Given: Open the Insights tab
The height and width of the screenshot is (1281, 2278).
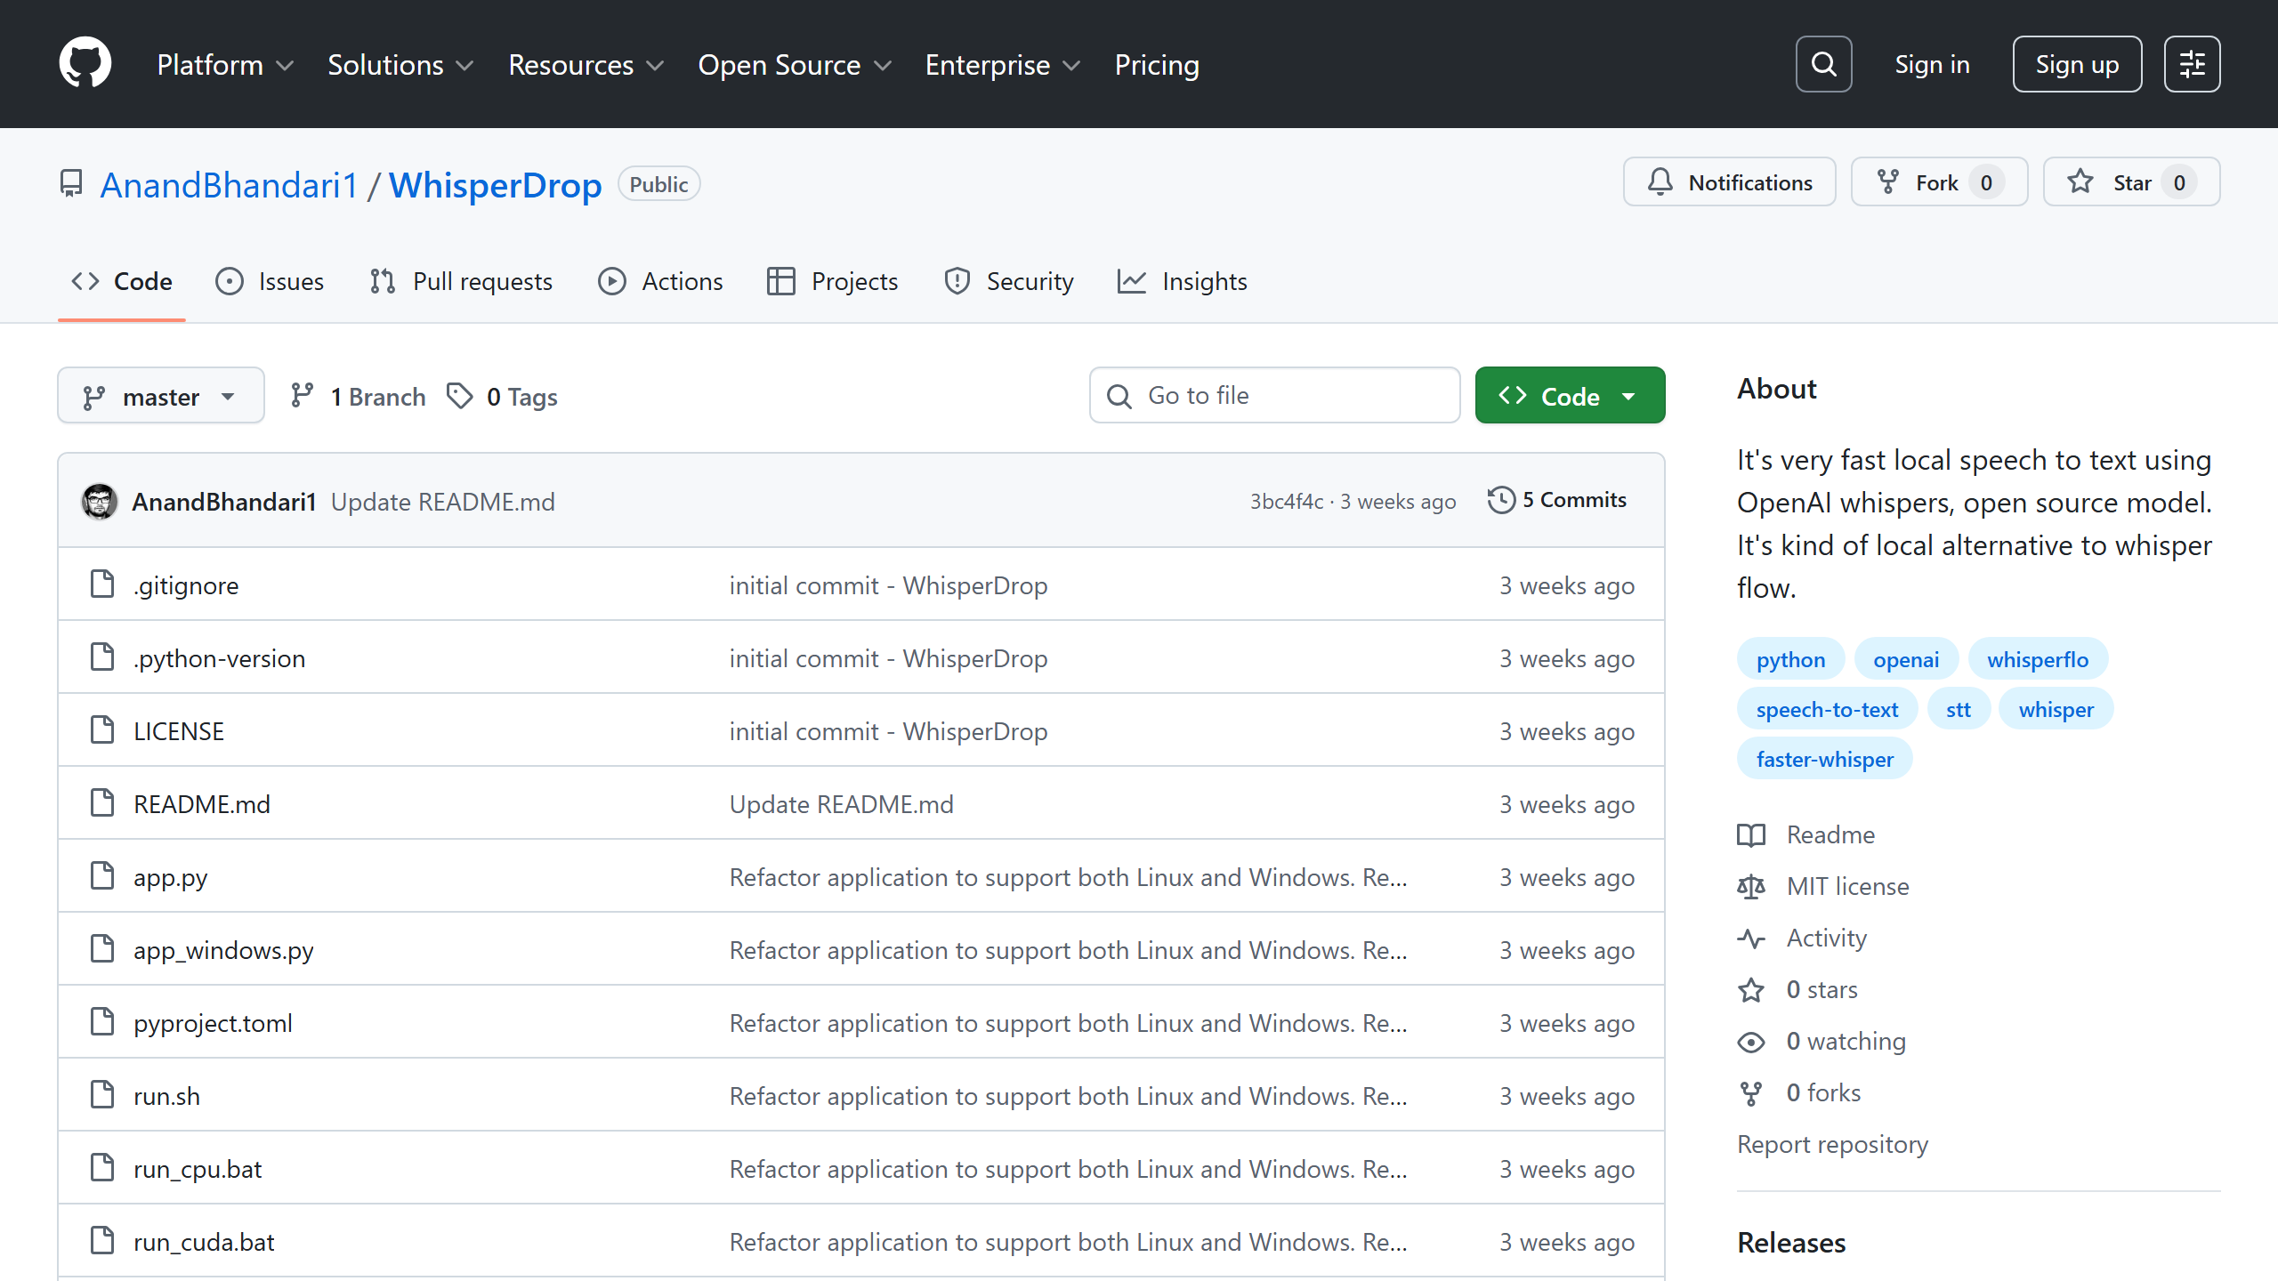Looking at the screenshot, I should (x=1183, y=281).
